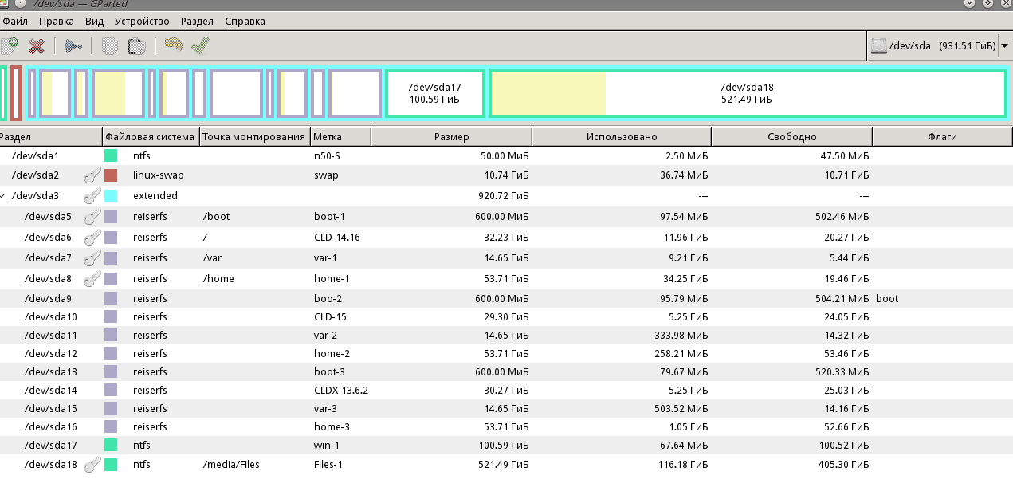The height and width of the screenshot is (499, 1013).
Task: Select the /dev/sda10 row in the partition list
Action: (x=506, y=316)
